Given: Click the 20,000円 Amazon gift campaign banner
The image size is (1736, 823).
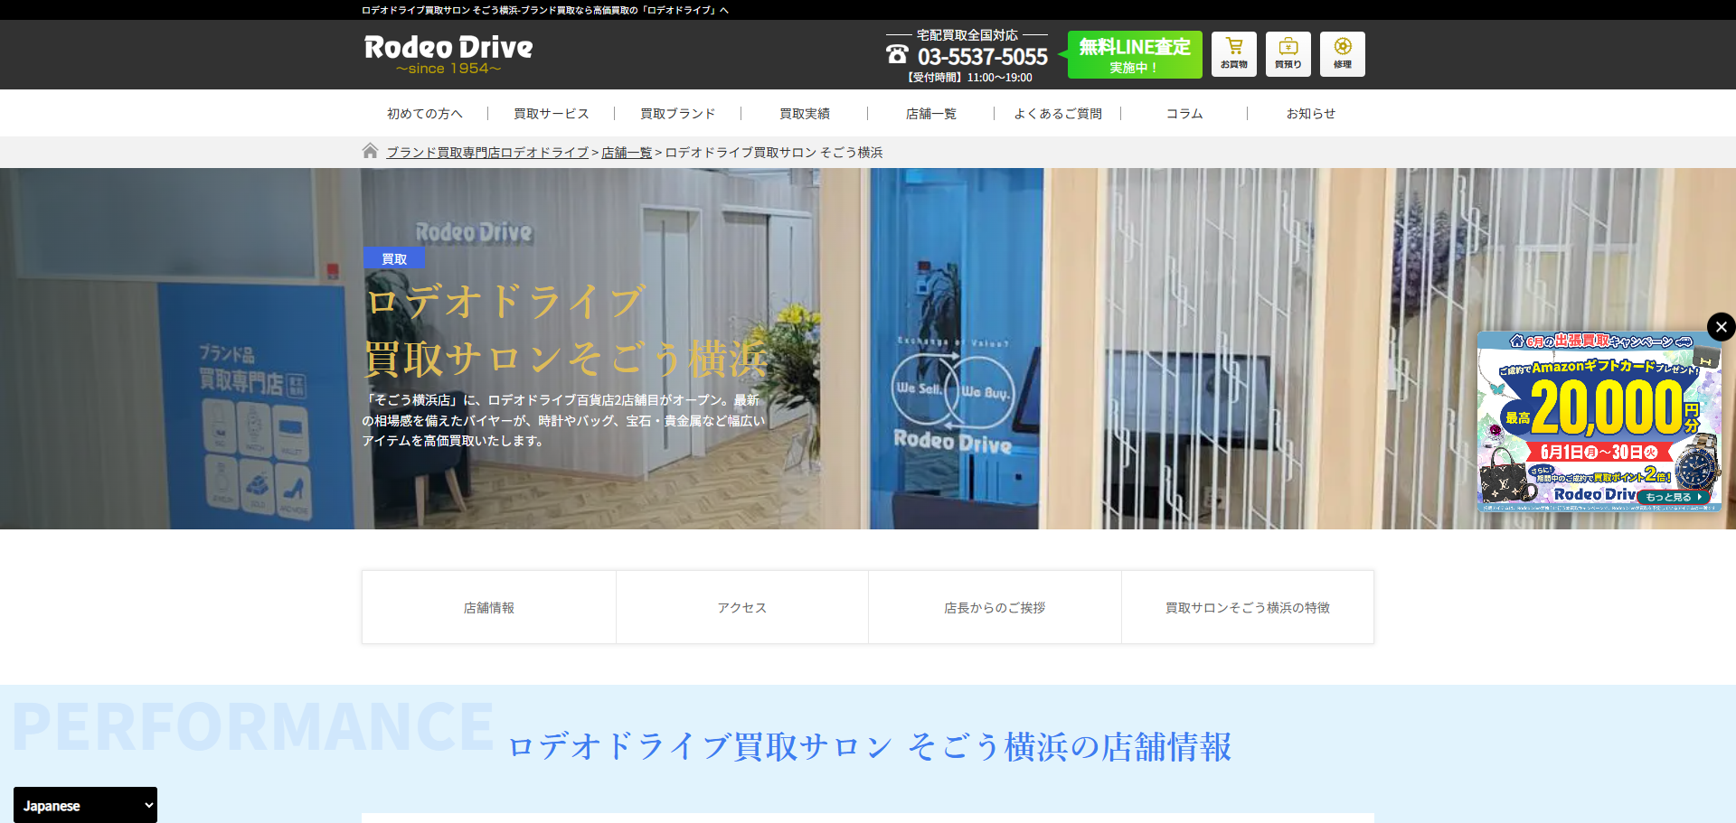Looking at the screenshot, I should (1599, 421).
